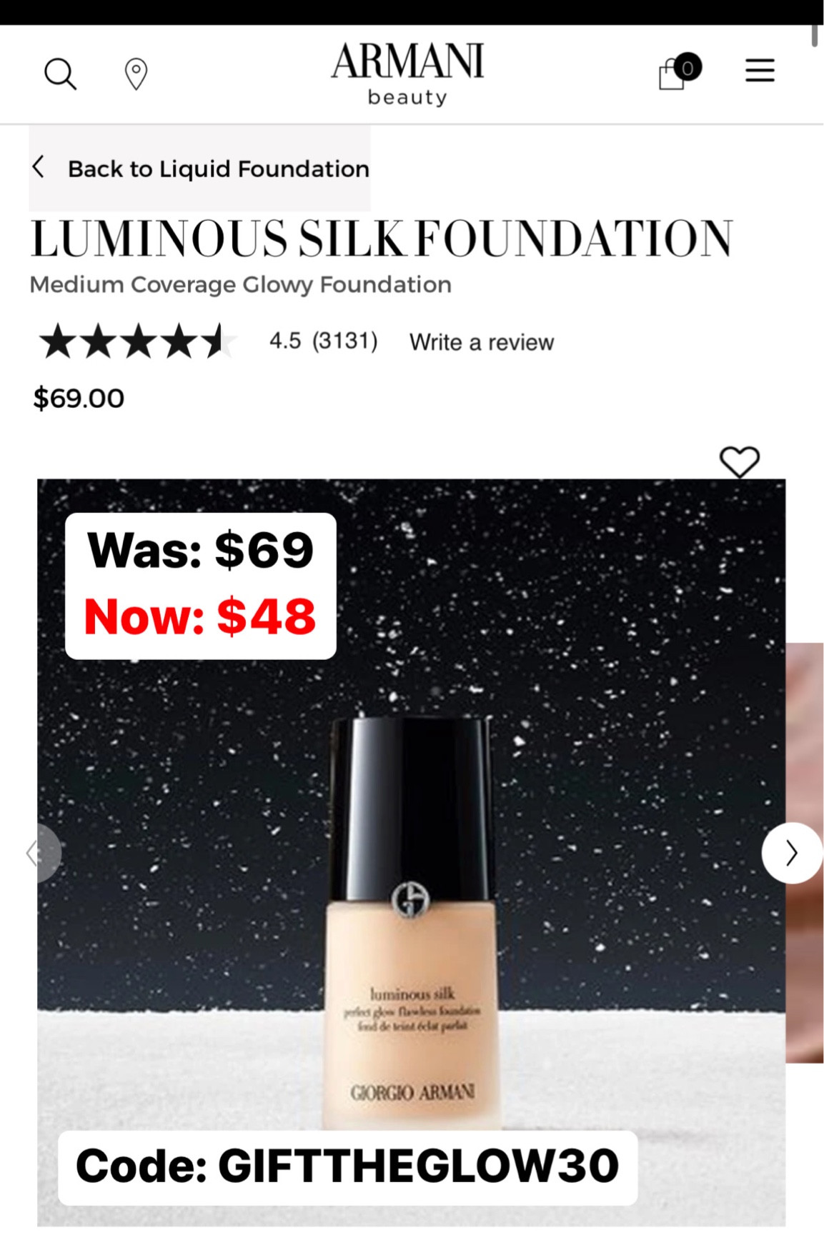824x1235 pixels.
Task: Add product to wishlist heart icon
Action: click(739, 461)
